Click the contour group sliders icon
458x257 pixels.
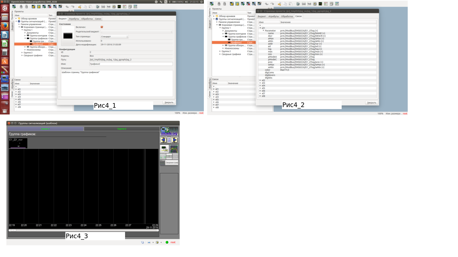click(x=163, y=157)
